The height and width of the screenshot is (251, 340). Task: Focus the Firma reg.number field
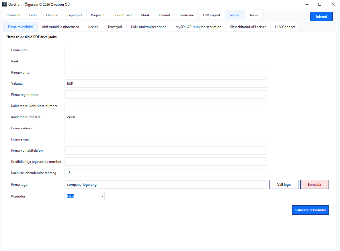tap(166, 95)
